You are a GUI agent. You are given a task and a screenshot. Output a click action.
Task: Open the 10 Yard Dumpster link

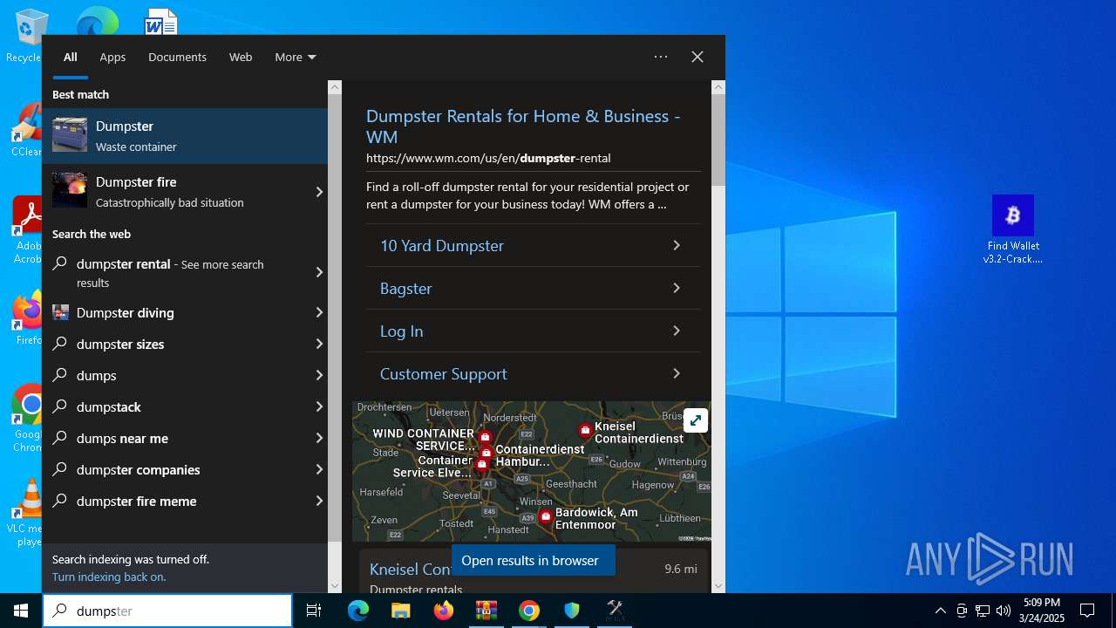pyautogui.click(x=533, y=245)
